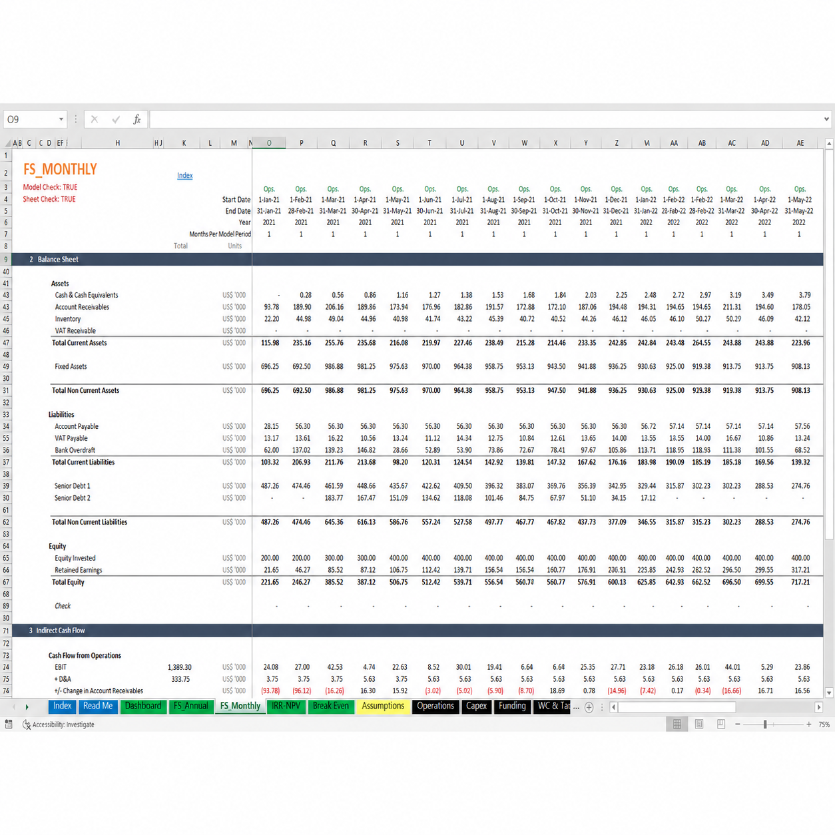
Task: Click vertical scrollbar up arrow
Action: pyautogui.click(x=829, y=143)
